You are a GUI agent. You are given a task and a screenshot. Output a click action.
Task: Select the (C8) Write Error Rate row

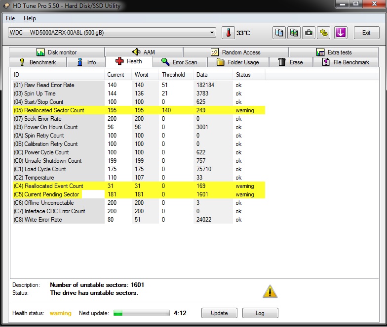coord(139,220)
